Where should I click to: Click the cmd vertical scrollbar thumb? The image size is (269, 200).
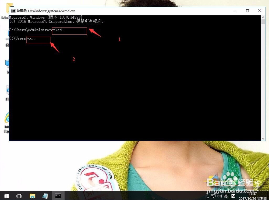[263, 22]
